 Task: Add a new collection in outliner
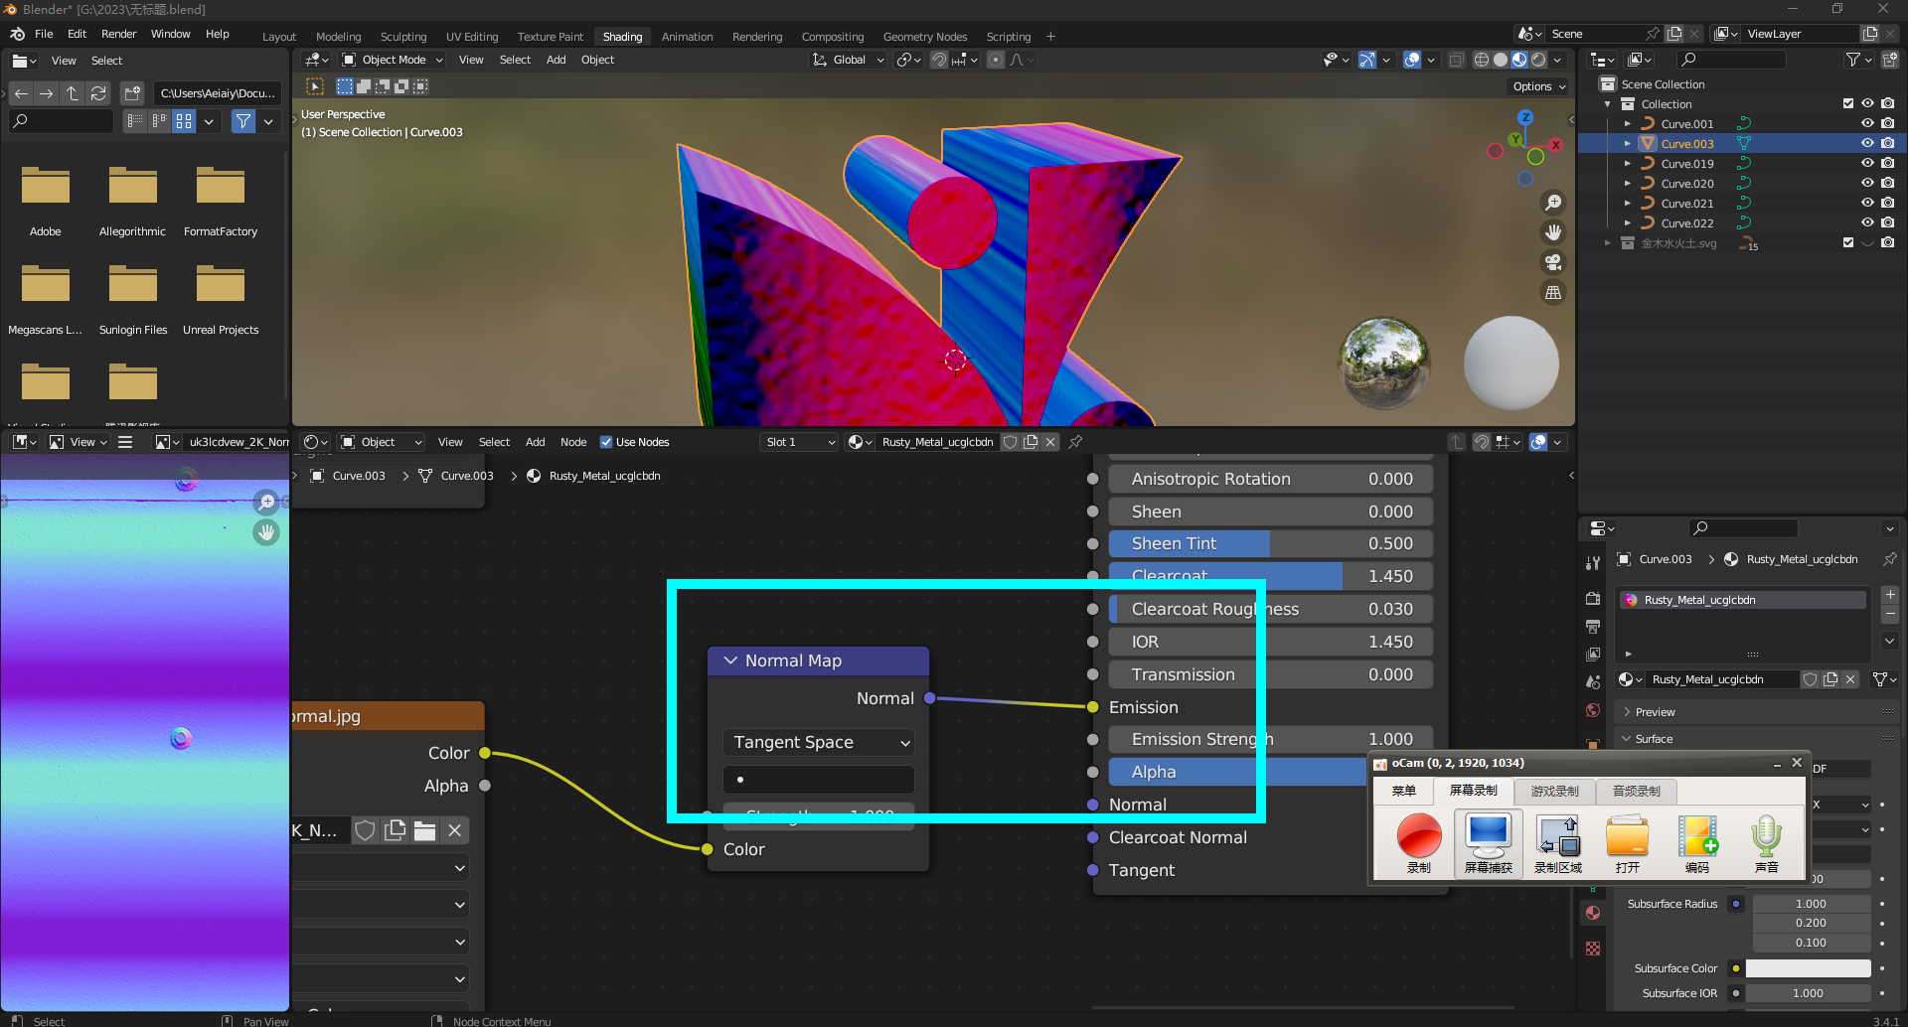1890,60
